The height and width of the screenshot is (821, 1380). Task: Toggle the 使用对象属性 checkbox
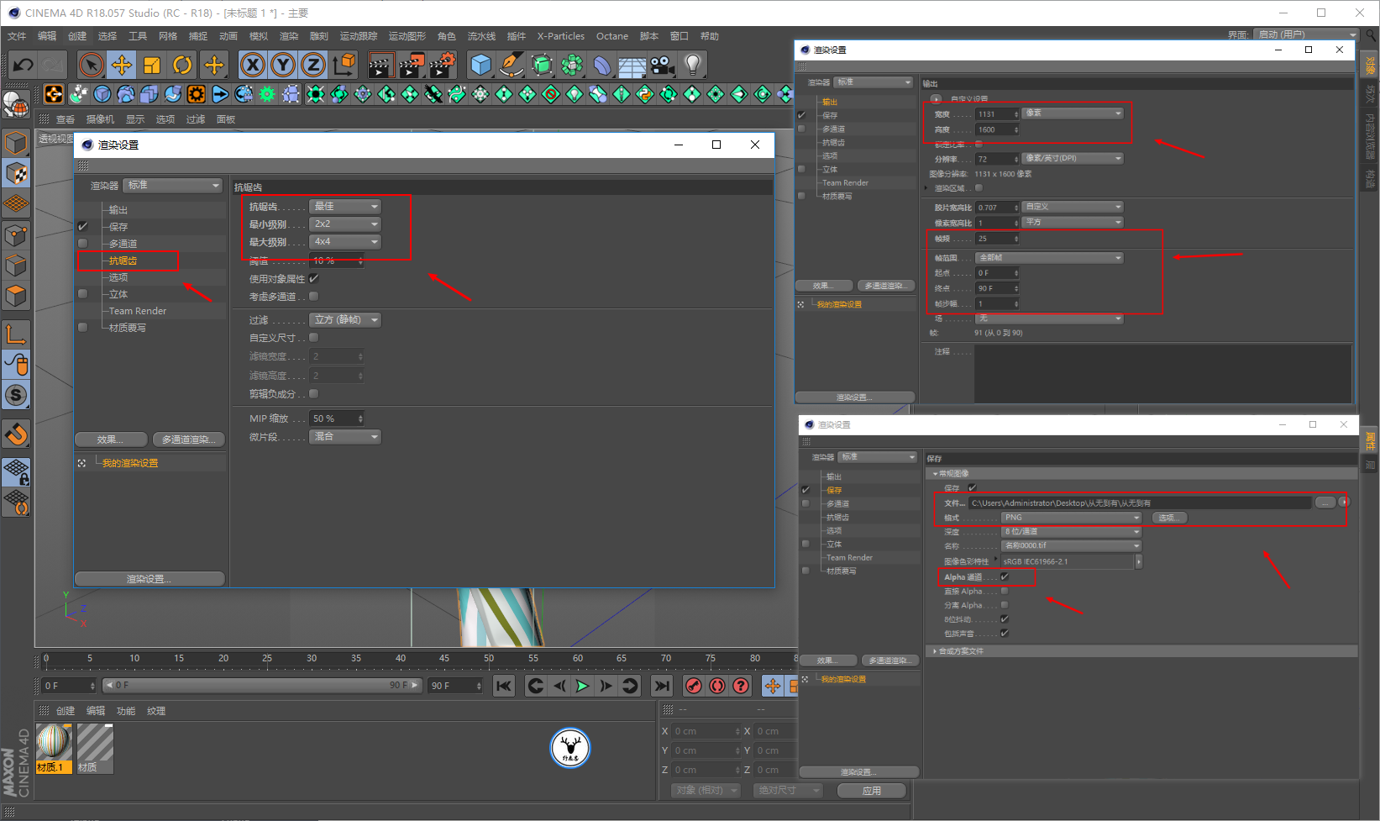point(314,278)
